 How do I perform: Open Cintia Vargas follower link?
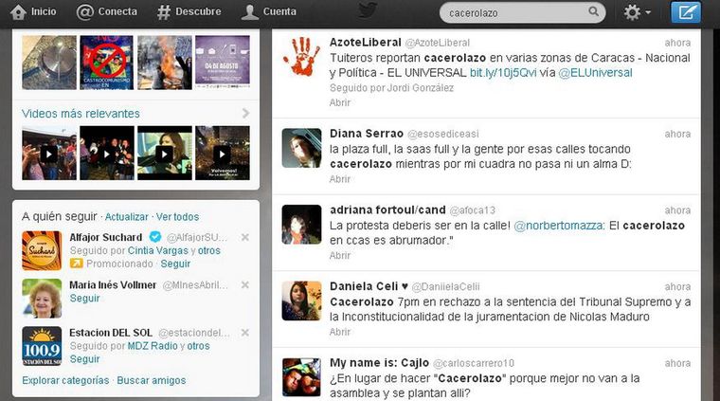pos(158,251)
